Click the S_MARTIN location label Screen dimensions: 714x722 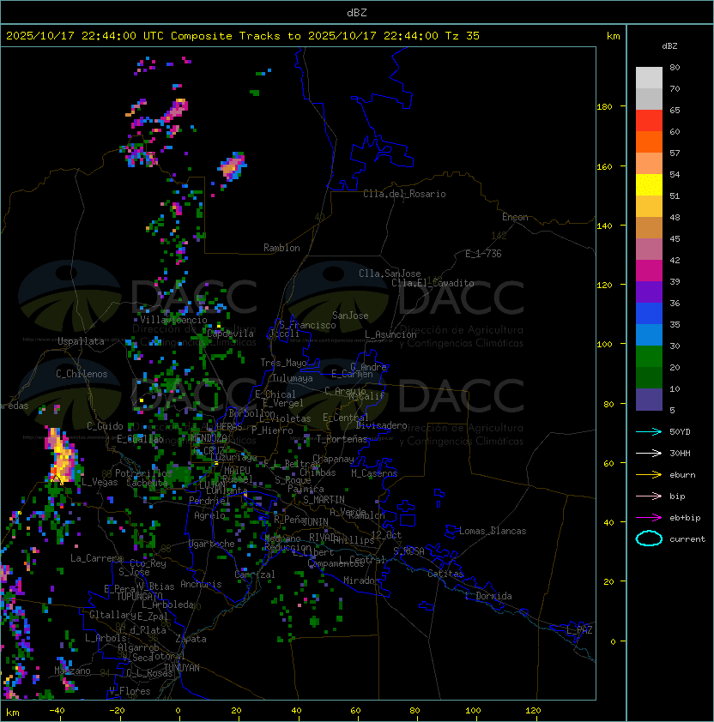click(324, 499)
